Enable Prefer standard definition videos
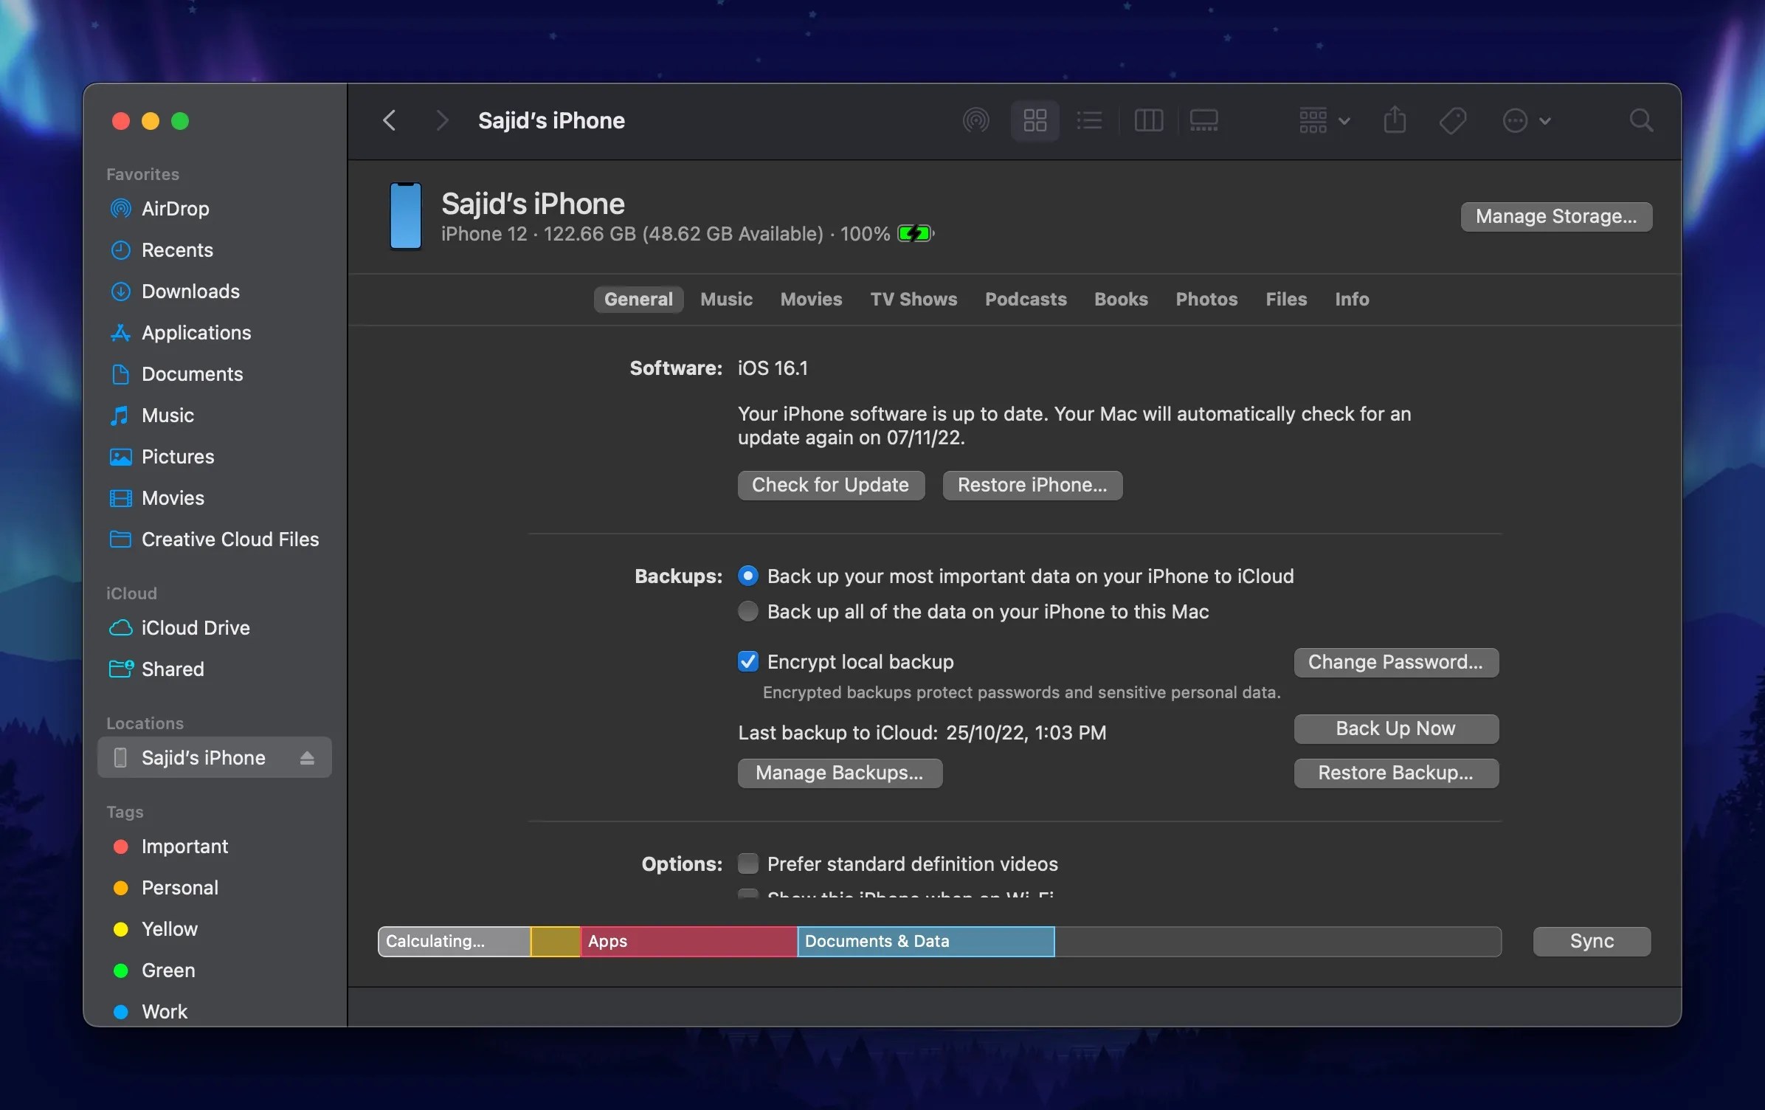Screen dimensions: 1765x1110 tap(747, 863)
